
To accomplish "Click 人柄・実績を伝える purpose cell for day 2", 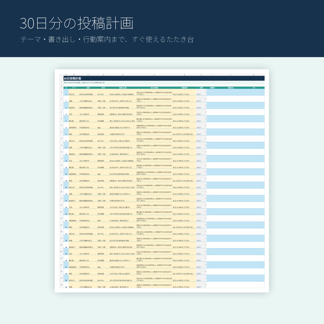I will tap(88, 99).
